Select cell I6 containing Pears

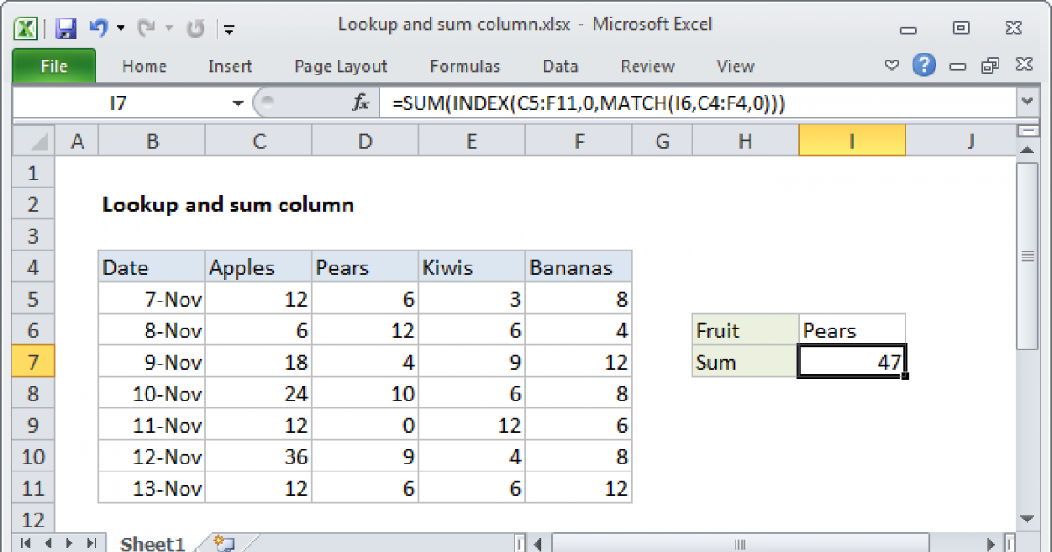(x=851, y=330)
